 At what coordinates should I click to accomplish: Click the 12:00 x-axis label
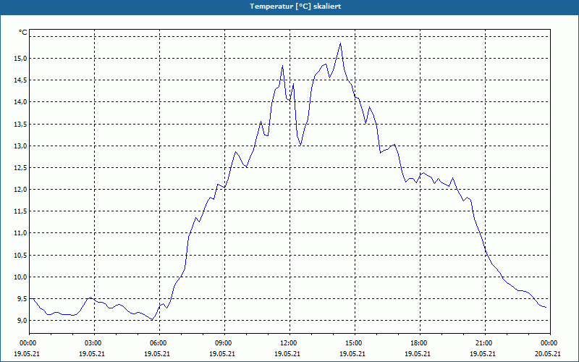click(x=287, y=343)
